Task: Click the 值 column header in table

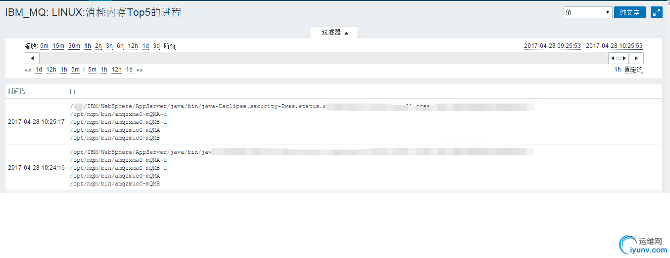Action: 73,92
